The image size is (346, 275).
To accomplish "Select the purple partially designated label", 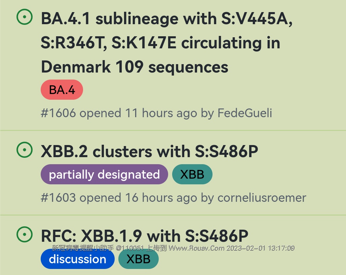I will pos(104,174).
